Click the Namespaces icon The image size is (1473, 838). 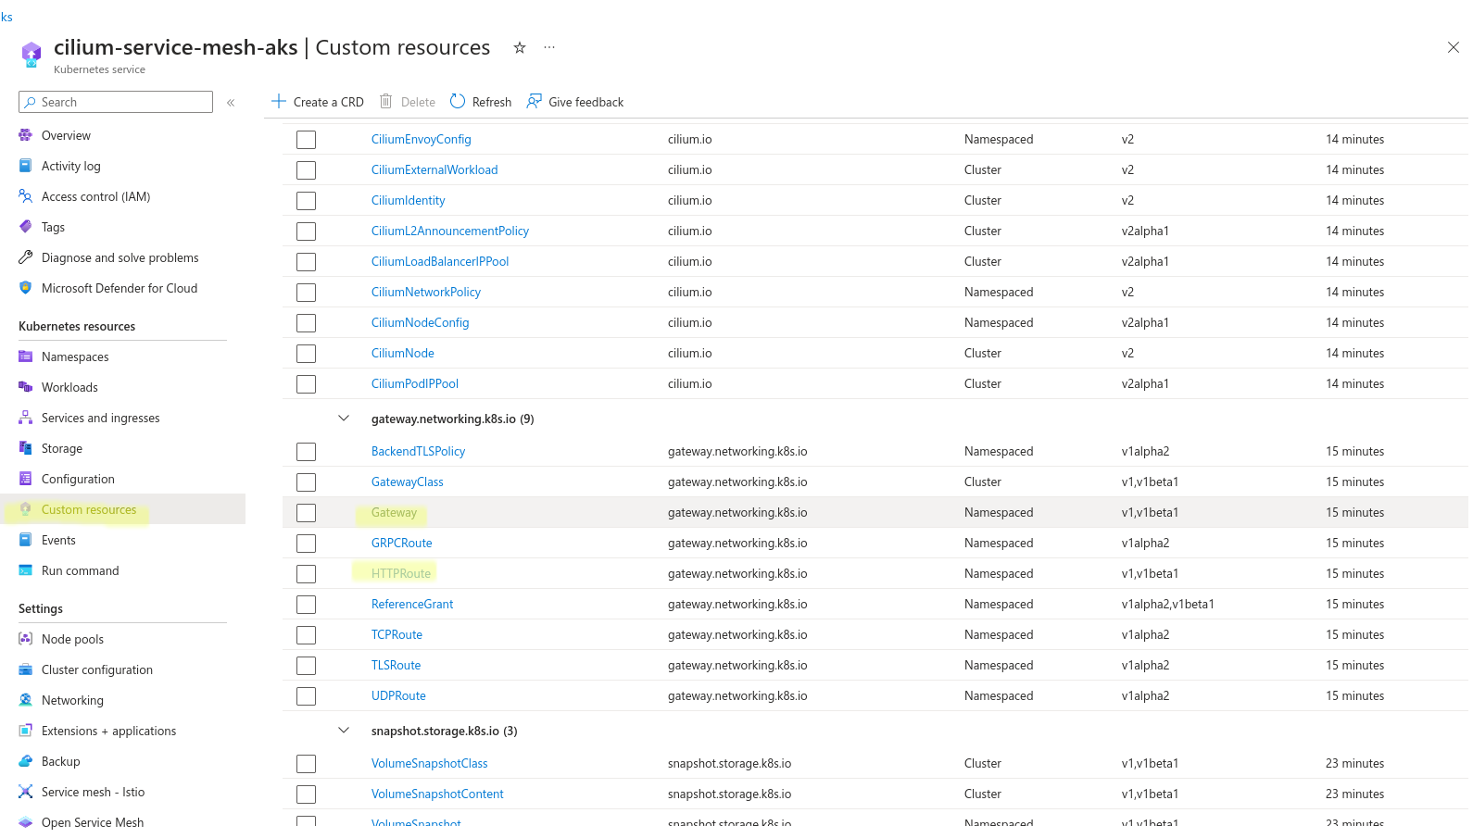[x=25, y=356]
